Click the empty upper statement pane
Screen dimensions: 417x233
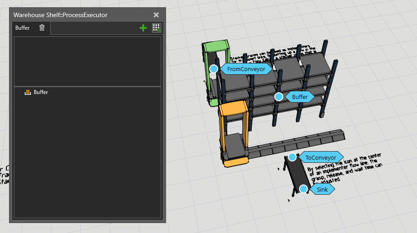(x=88, y=61)
